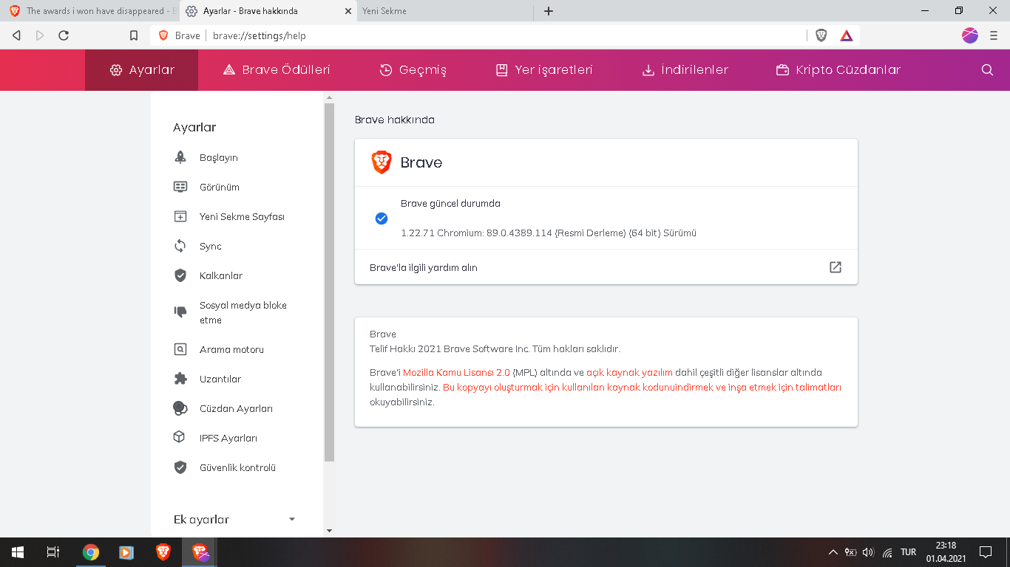Open the Yer işaretleri bookmarks tab
1010x567 pixels.
tap(544, 70)
